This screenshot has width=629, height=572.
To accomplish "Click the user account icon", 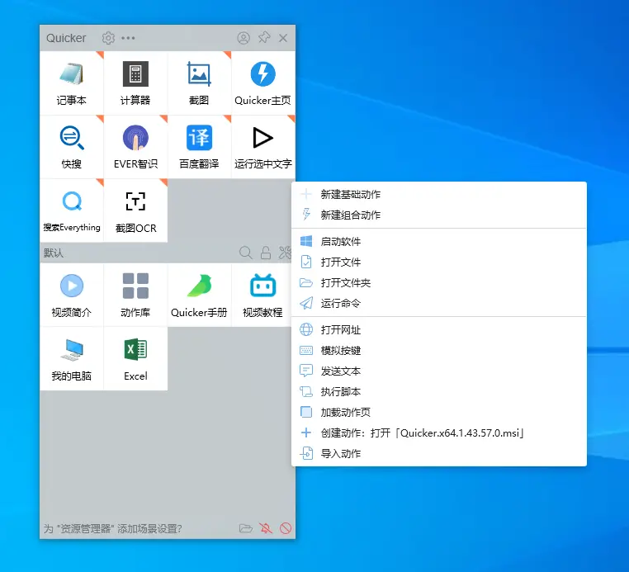I will (x=244, y=38).
